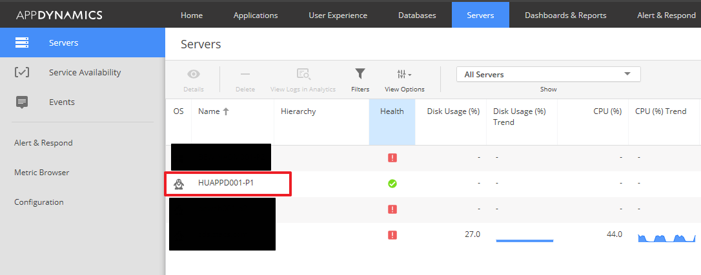Screen dimensions: 701x275
Task: Click the 27.0 disk usage value
Action: pyautogui.click(x=472, y=234)
